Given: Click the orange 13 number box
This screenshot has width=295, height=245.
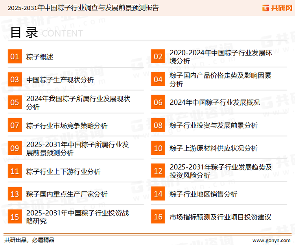Looking at the screenshot, I should [x=15, y=194].
